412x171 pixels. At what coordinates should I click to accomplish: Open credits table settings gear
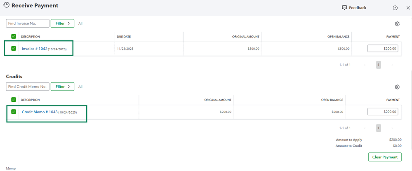pyautogui.click(x=397, y=87)
